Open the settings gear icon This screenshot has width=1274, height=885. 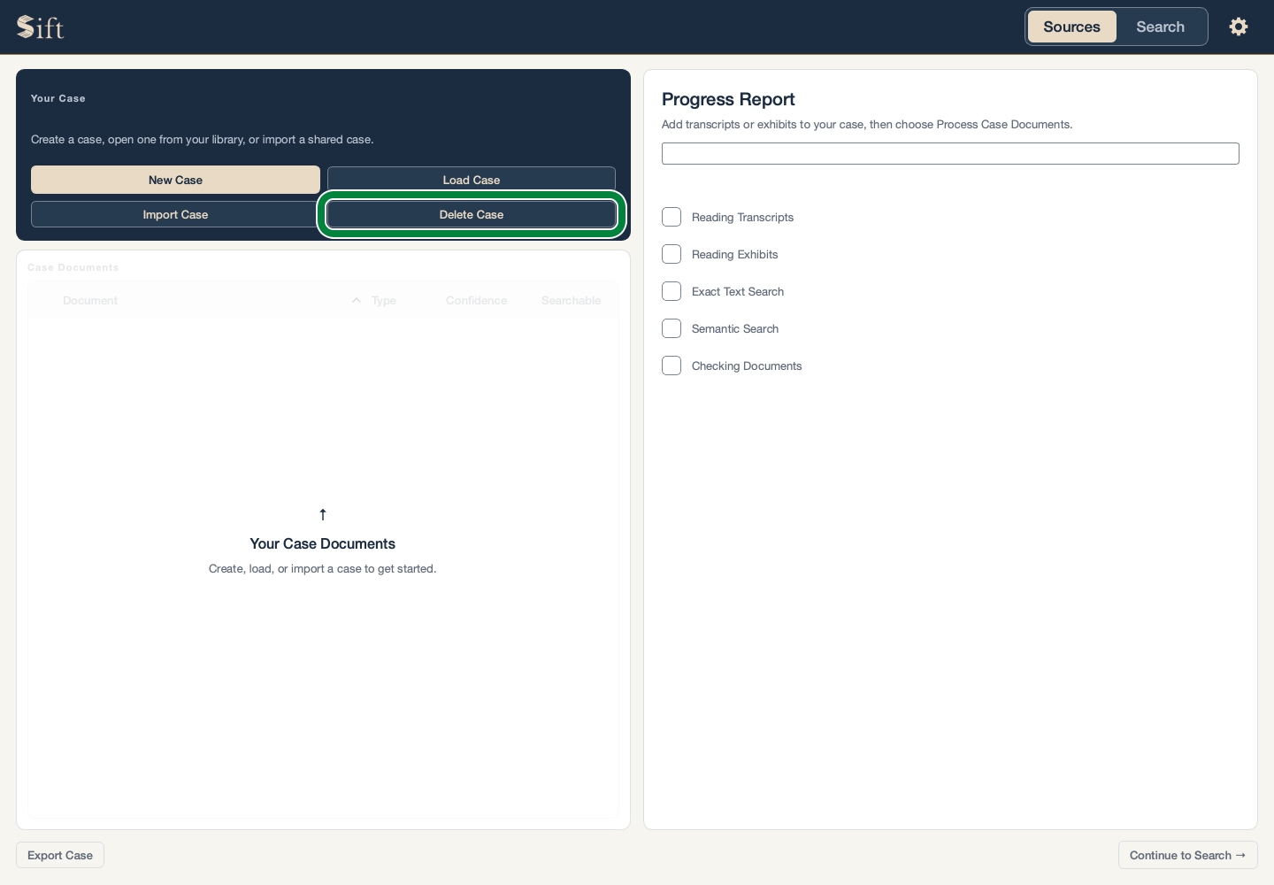pyautogui.click(x=1239, y=27)
